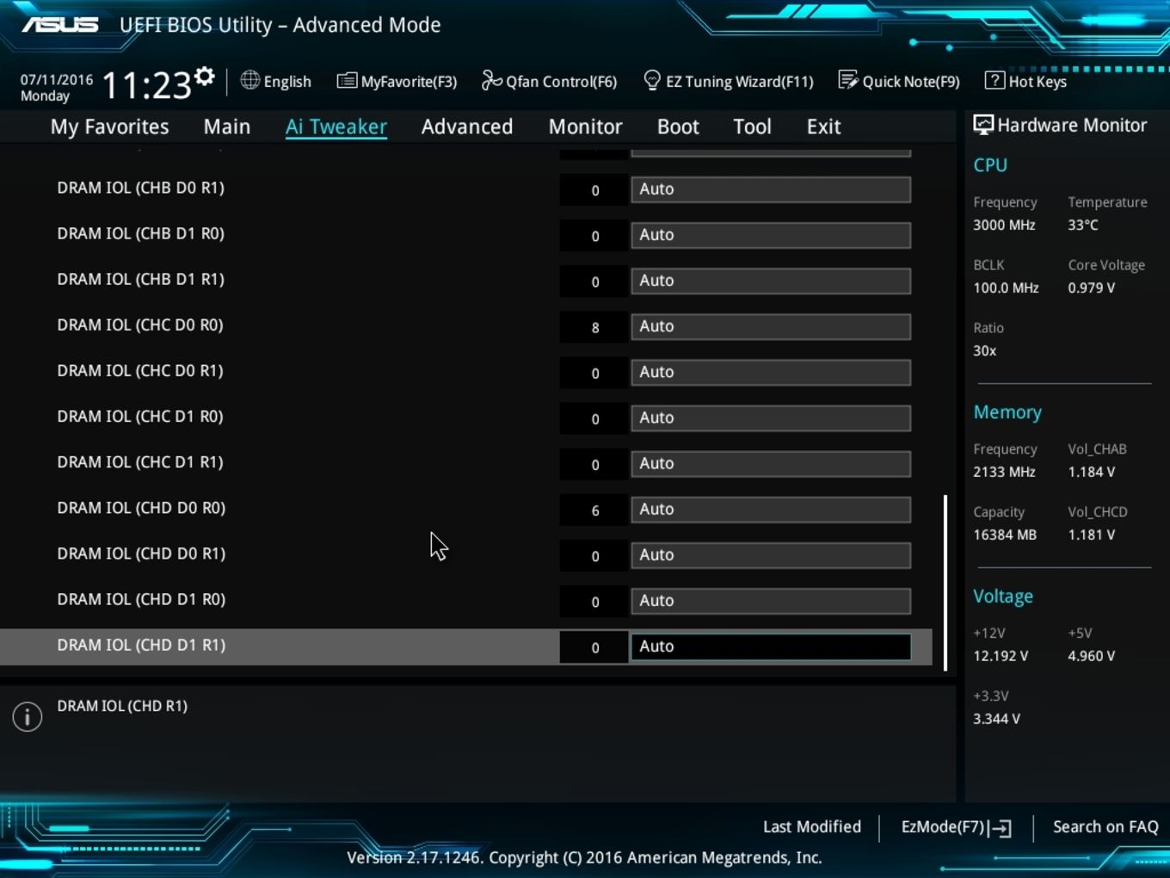Edit DRAM IOL (CHC D1 R1) Auto field
The image size is (1170, 878).
click(x=771, y=463)
